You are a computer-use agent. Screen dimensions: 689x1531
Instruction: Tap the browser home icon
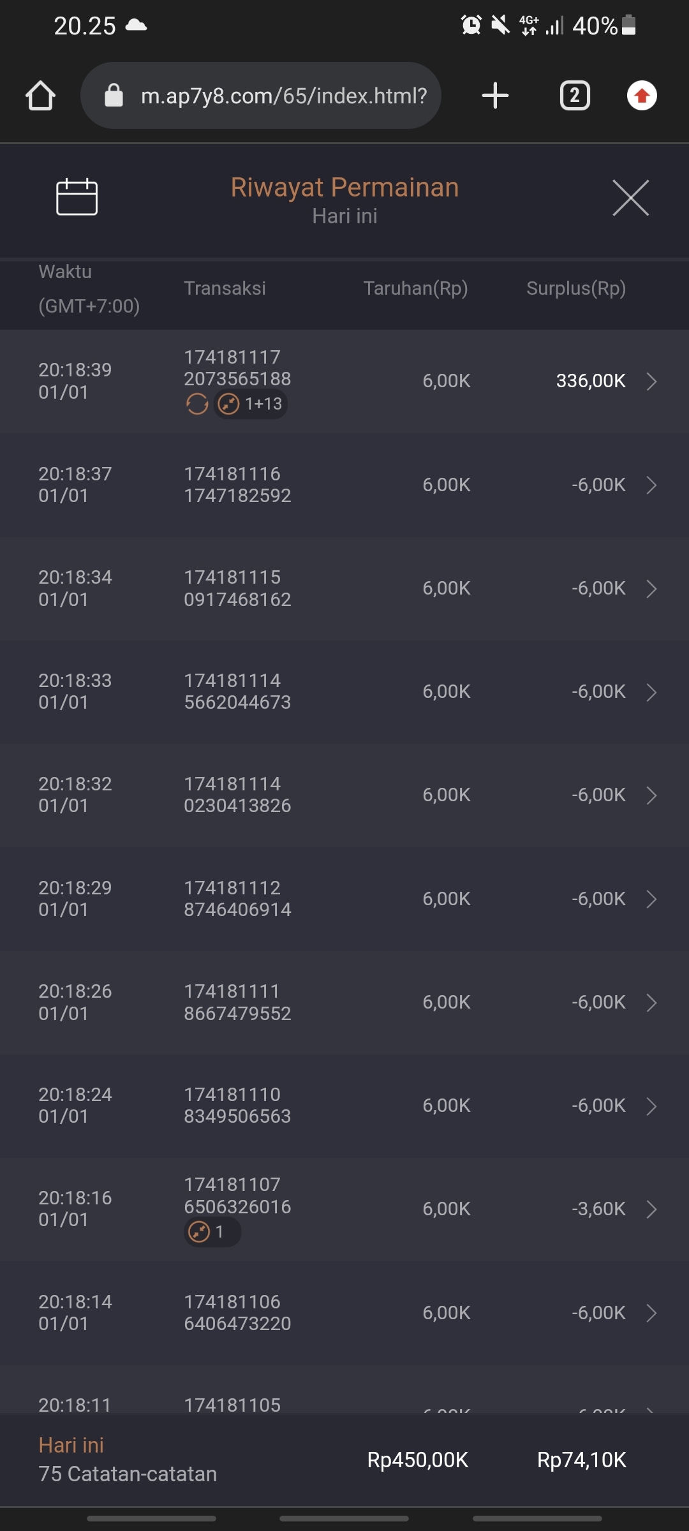click(x=40, y=96)
